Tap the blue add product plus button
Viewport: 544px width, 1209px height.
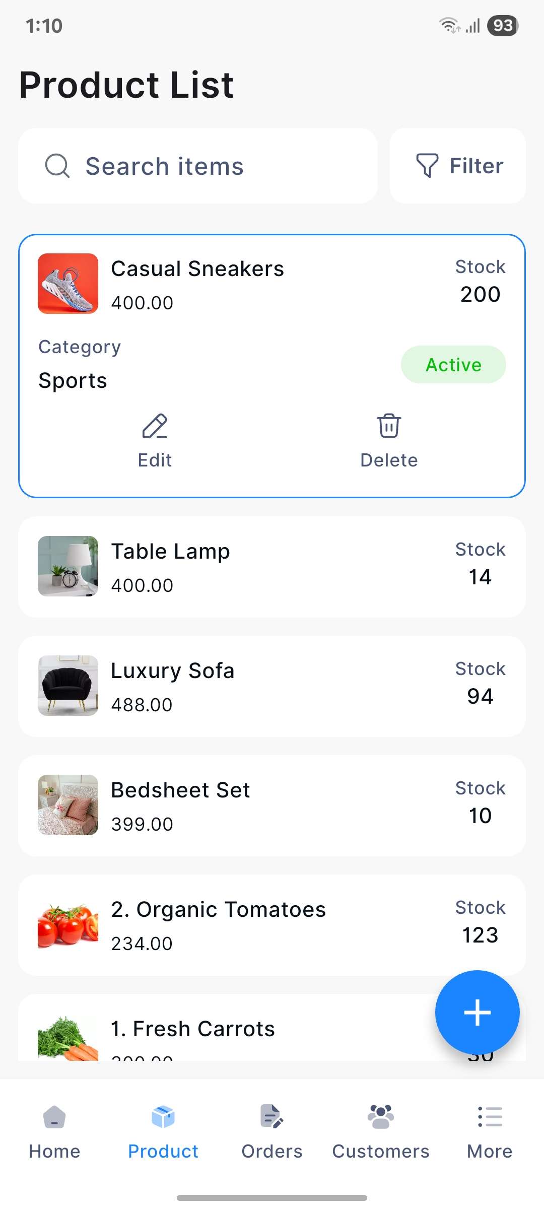477,1013
